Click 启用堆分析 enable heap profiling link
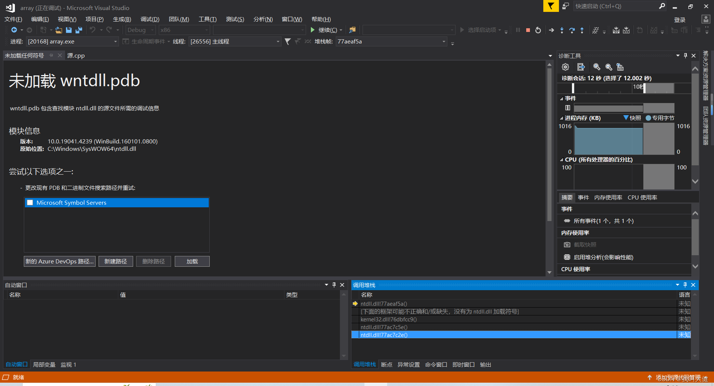The image size is (714, 386). 603,257
